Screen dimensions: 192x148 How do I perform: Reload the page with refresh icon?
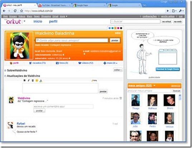click(15, 11)
